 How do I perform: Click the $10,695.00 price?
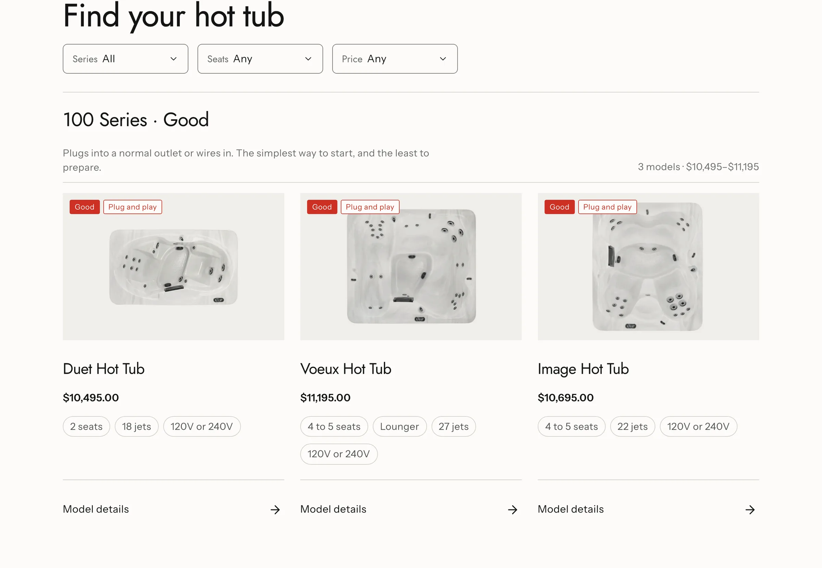click(565, 397)
